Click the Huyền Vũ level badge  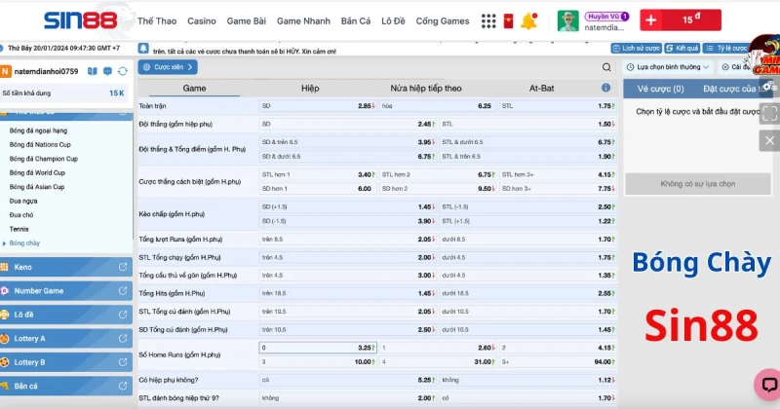click(x=606, y=17)
